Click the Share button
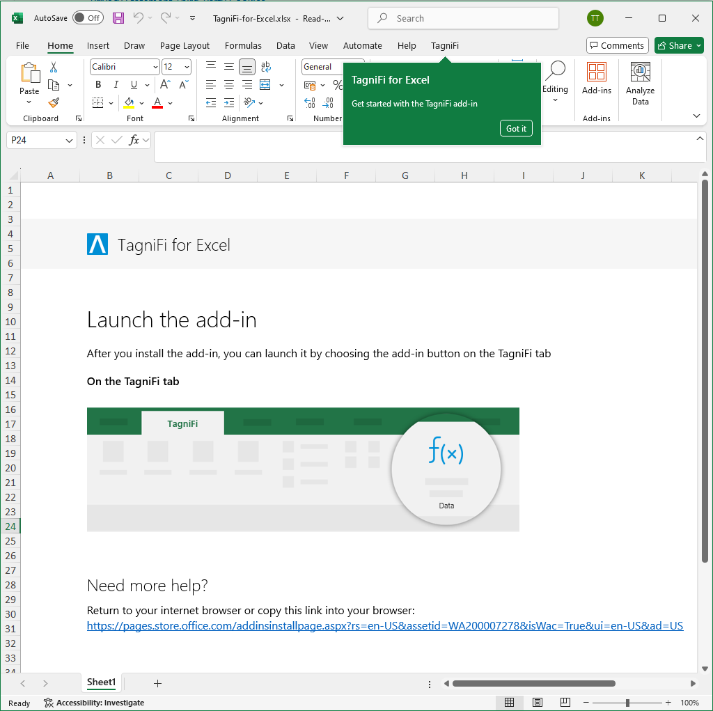 pos(679,45)
